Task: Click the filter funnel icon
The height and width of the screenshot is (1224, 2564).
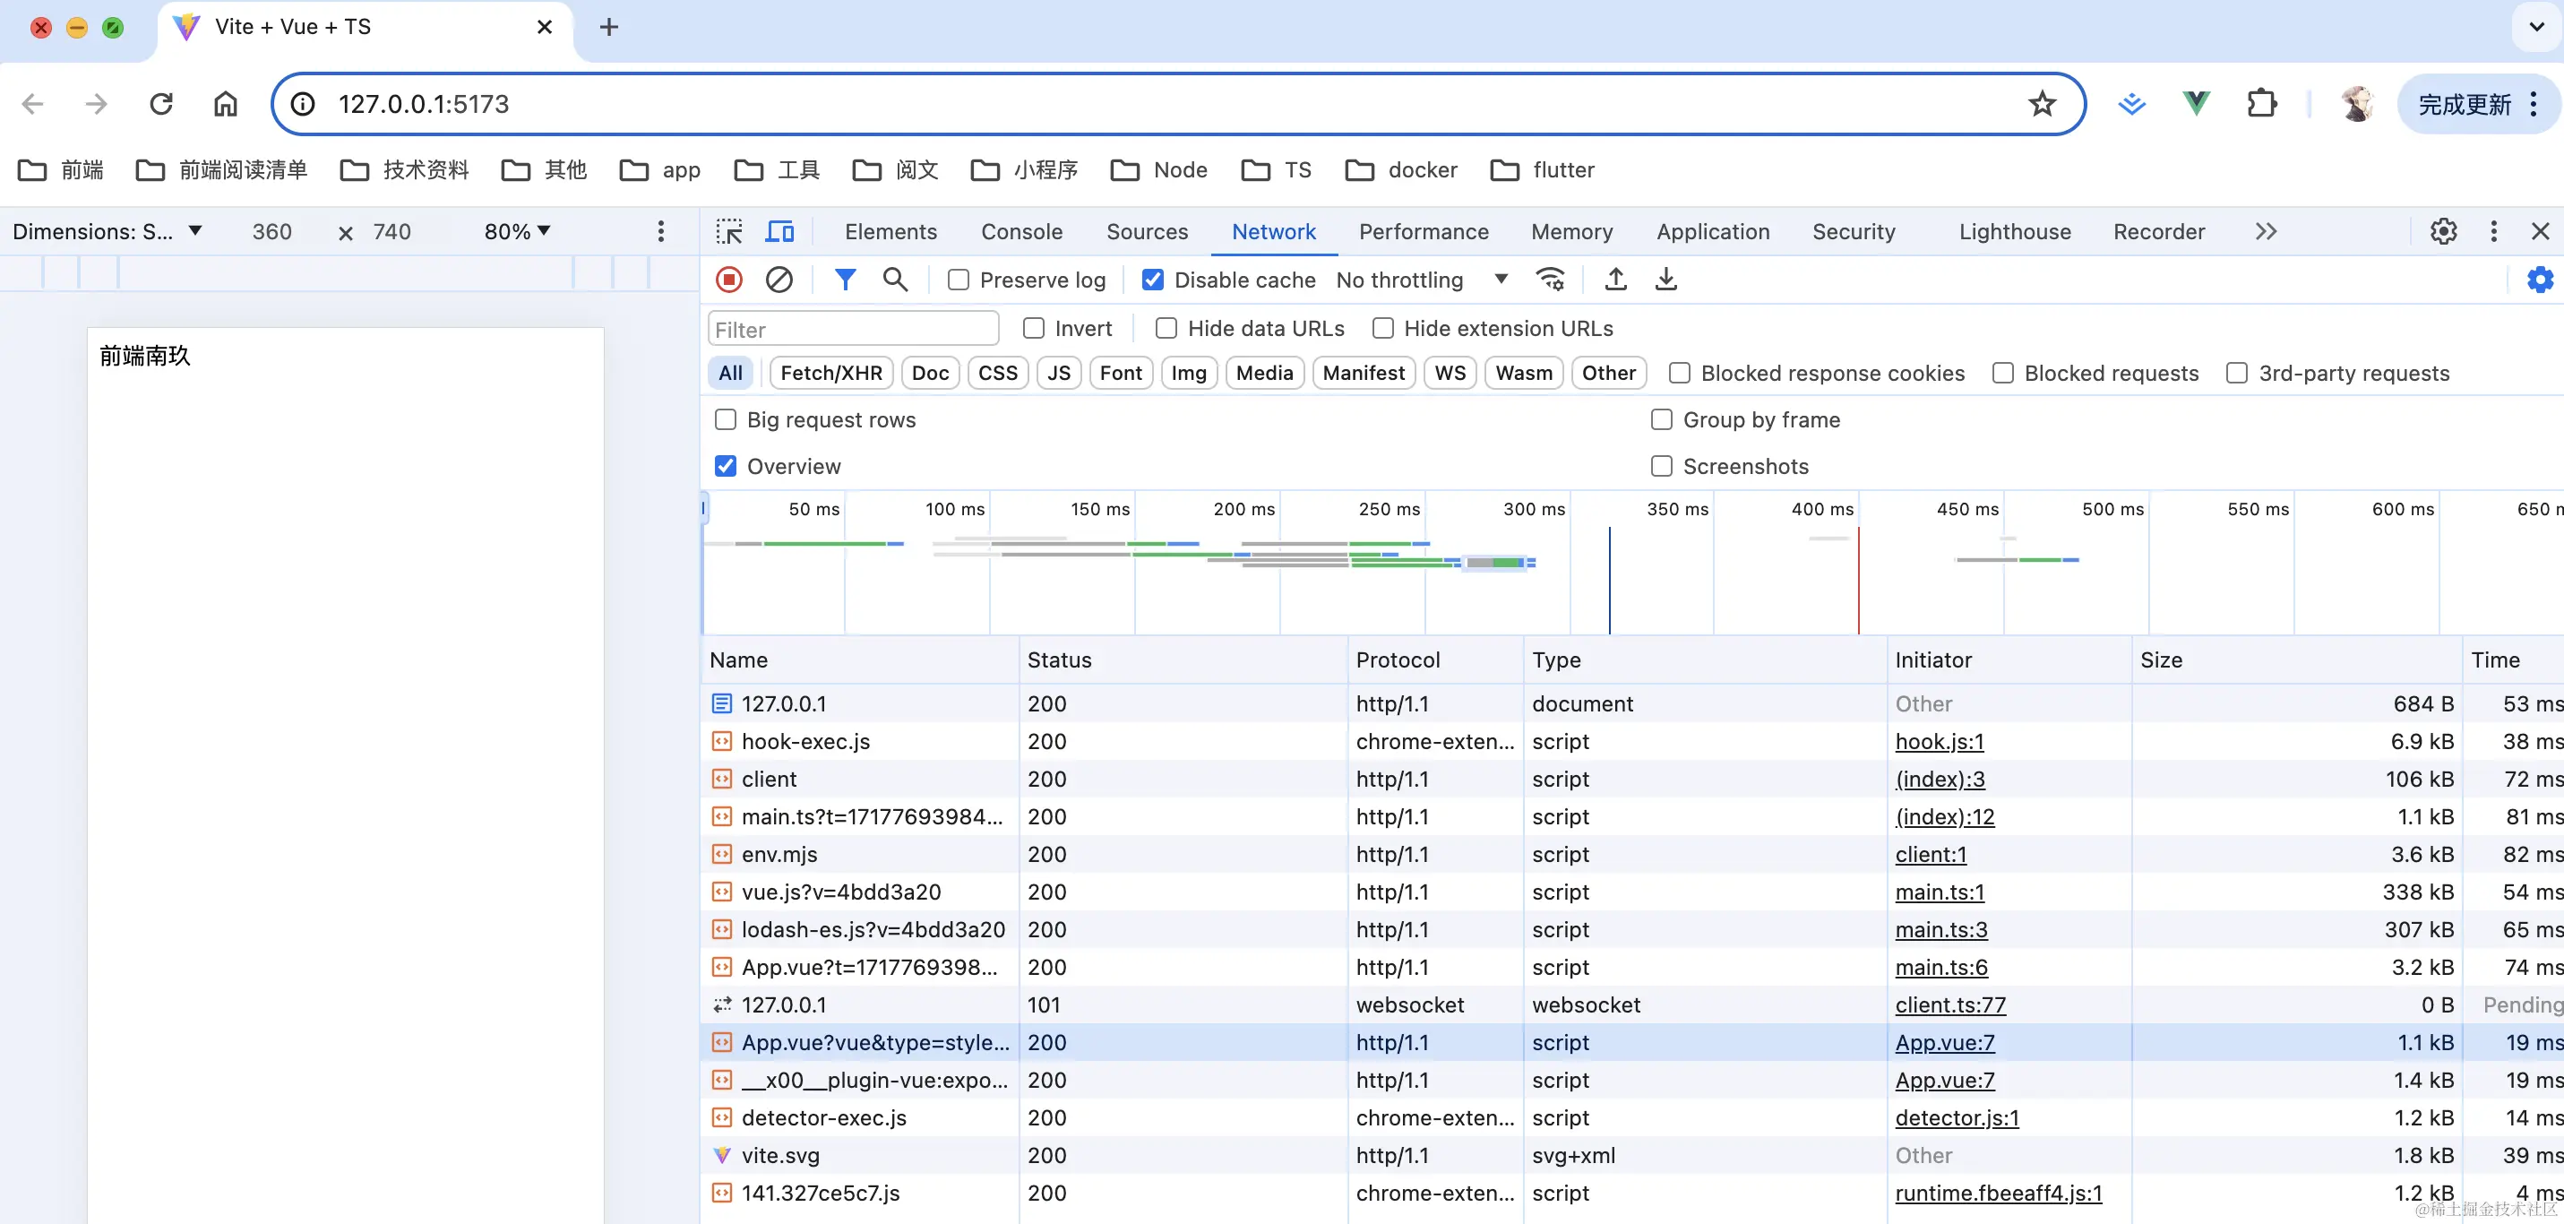Action: point(844,280)
